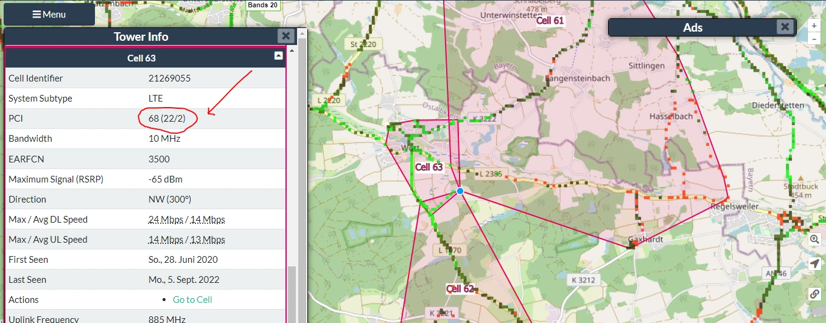Click the DL speed 24 Mbps / 14 Mbps

[187, 219]
